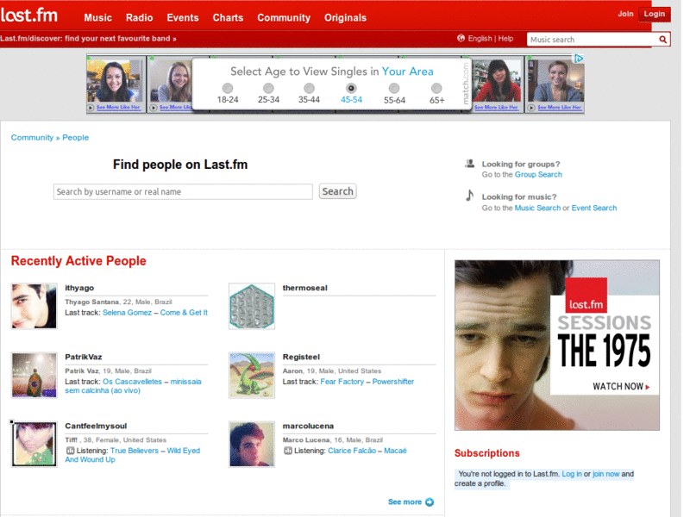Open thermoseal's avatar thumbnail
The height and width of the screenshot is (517, 690).
coord(252,306)
